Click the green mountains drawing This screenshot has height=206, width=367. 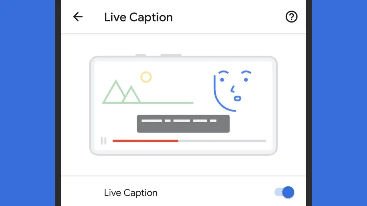148,92
